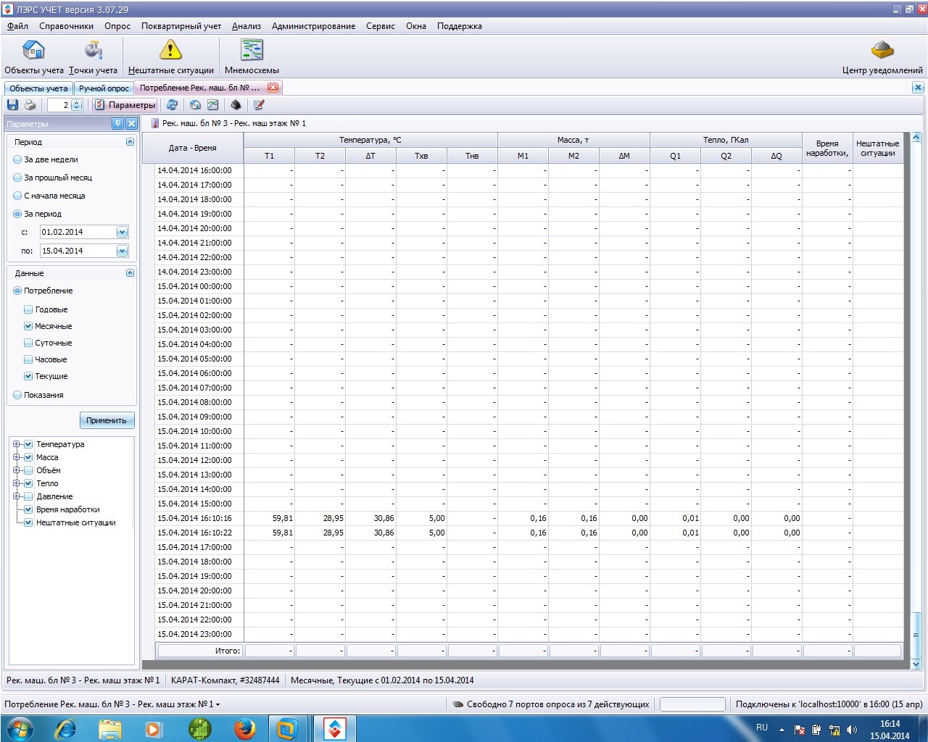Close the Параметры side panel
This screenshot has height=742, width=928.
click(131, 124)
